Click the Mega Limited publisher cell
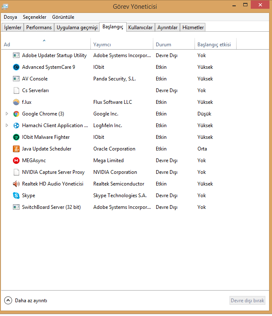The width and height of the screenshot is (272, 316). pyautogui.click(x=109, y=161)
